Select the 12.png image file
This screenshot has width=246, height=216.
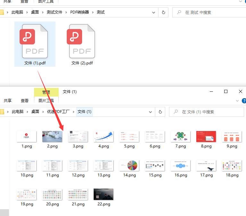tap(78, 165)
